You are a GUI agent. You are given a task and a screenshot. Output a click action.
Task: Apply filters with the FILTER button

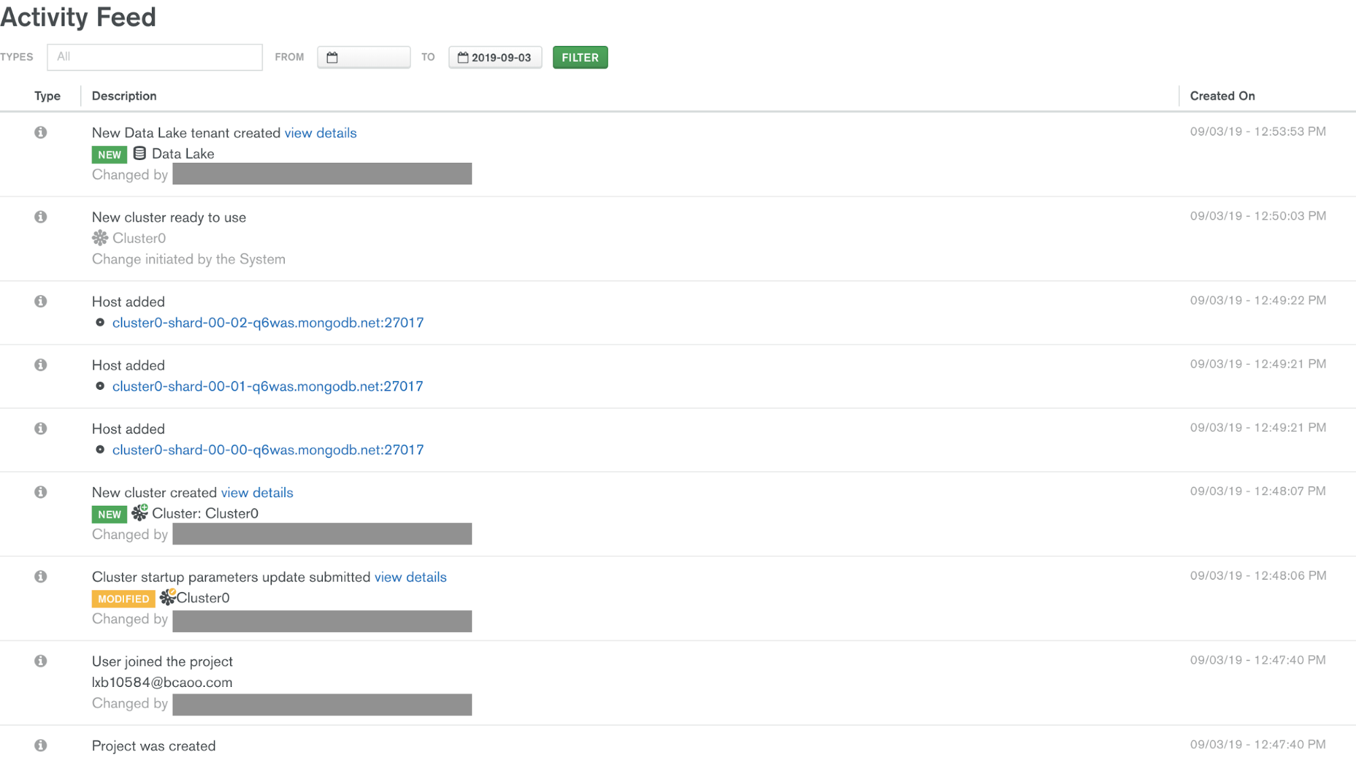(x=580, y=58)
